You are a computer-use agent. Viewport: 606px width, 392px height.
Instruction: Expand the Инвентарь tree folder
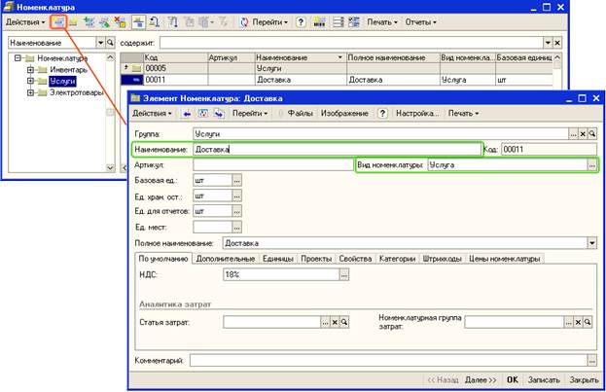(31, 69)
